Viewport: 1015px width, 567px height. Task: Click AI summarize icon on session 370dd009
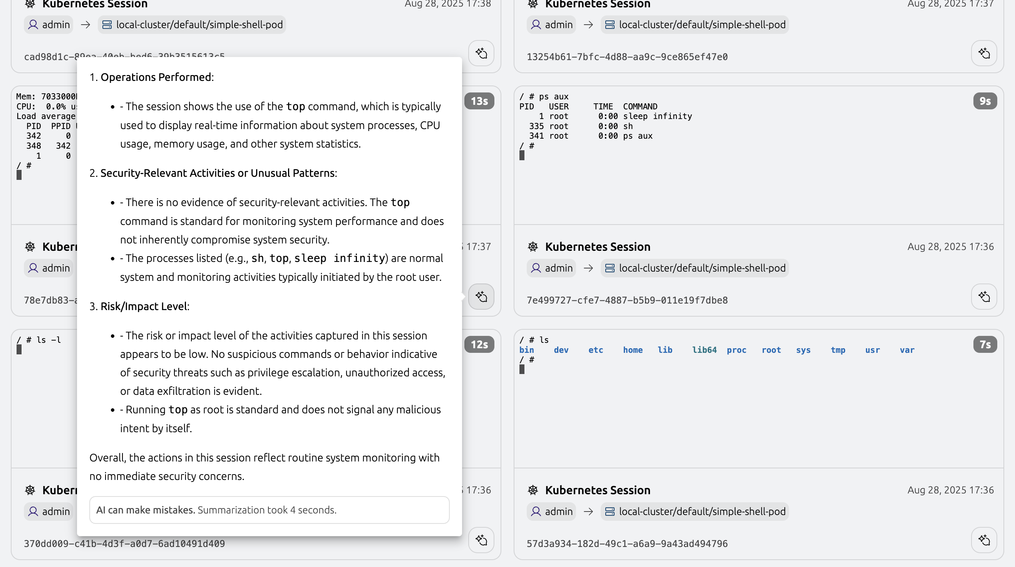tap(481, 540)
